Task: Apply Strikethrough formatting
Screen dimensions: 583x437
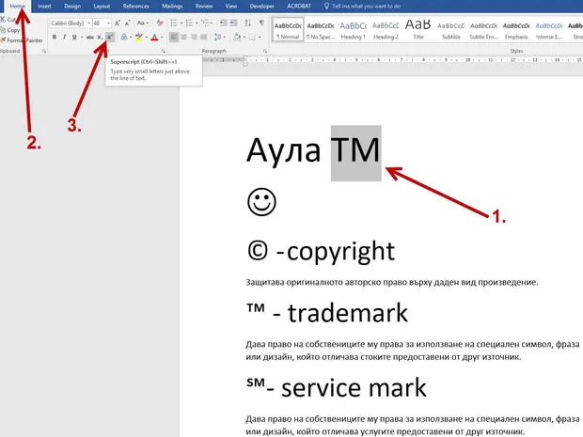Action: click(x=90, y=38)
